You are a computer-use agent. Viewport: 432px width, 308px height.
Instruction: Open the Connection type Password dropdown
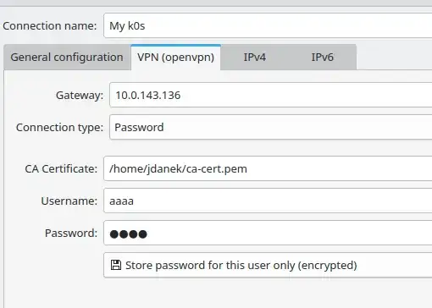(270, 127)
